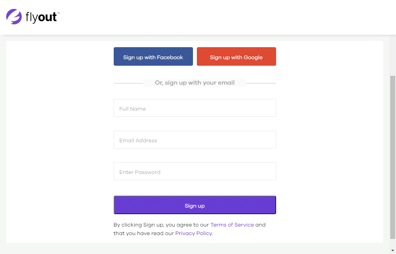
Task: Click the Email Address input field
Action: click(195, 140)
